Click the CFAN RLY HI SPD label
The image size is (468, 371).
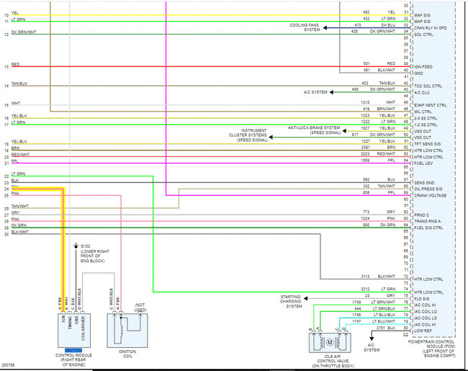(x=431, y=28)
